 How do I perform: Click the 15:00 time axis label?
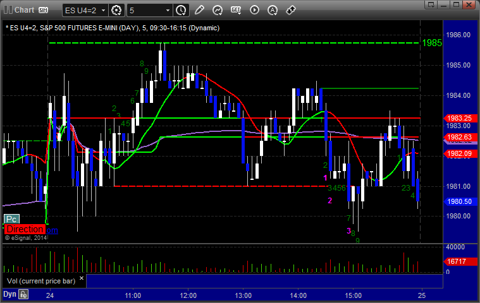click(354, 295)
